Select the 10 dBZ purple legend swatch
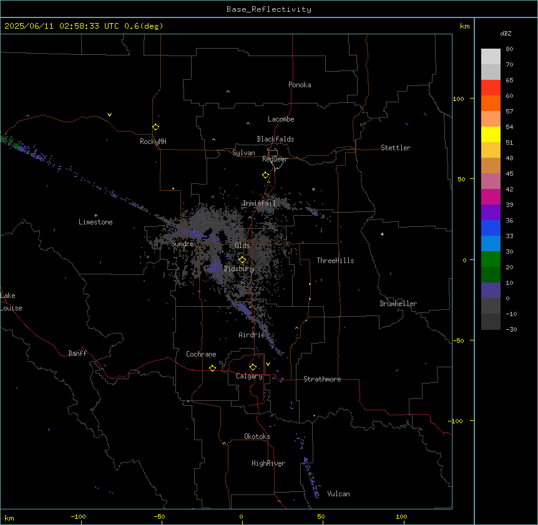538x525 pixels. (491, 291)
